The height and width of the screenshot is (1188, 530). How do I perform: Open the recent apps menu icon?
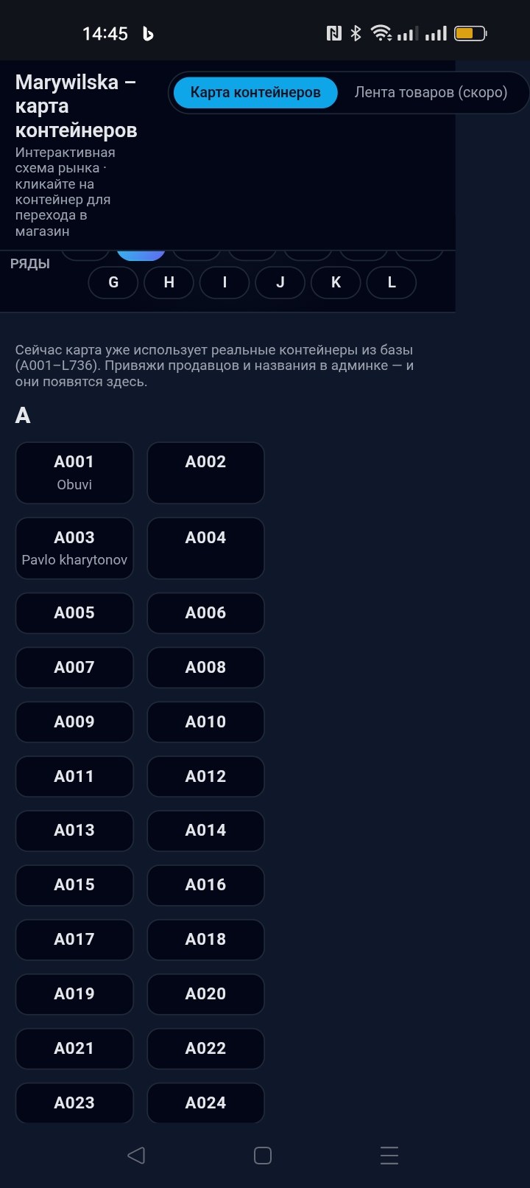tap(389, 1155)
